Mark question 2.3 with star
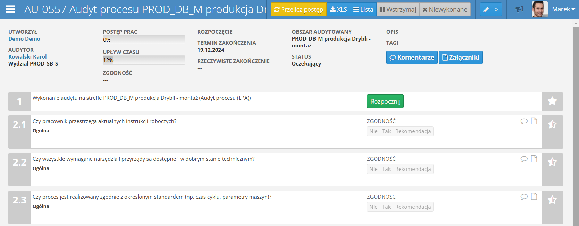The height and width of the screenshot is (226, 579). pyautogui.click(x=552, y=200)
